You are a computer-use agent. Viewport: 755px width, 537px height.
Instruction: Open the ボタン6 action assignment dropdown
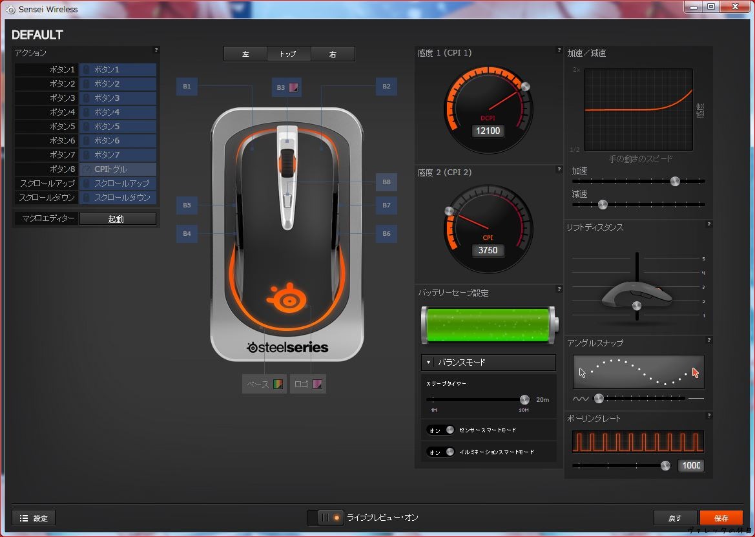(x=118, y=141)
